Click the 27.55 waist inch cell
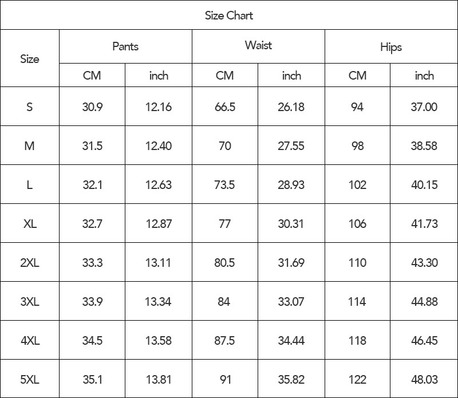 tap(291, 145)
